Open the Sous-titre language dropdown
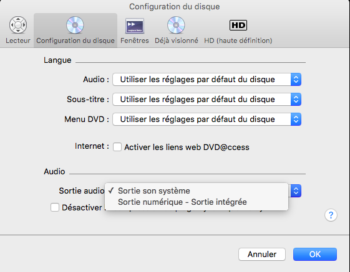This screenshot has width=350, height=272. pyautogui.click(x=207, y=99)
